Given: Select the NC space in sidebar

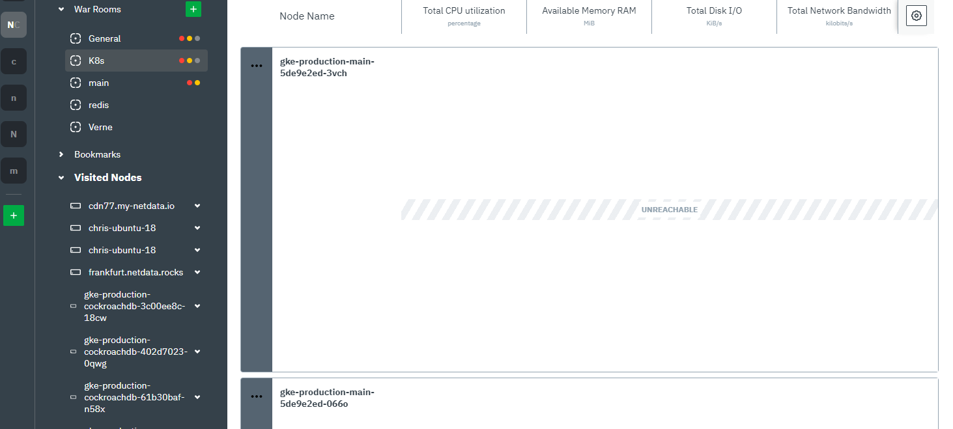Looking at the screenshot, I should 14,25.
